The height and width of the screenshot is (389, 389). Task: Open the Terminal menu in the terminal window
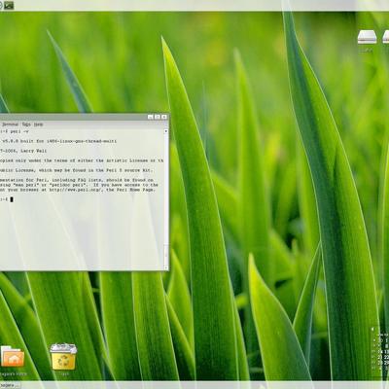(10, 124)
